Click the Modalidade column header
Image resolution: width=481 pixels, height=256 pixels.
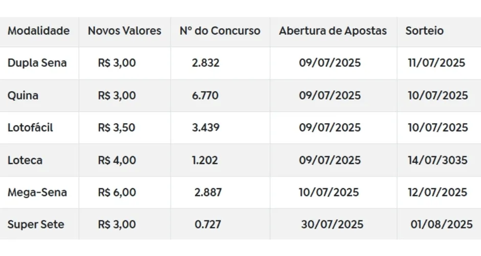point(39,31)
